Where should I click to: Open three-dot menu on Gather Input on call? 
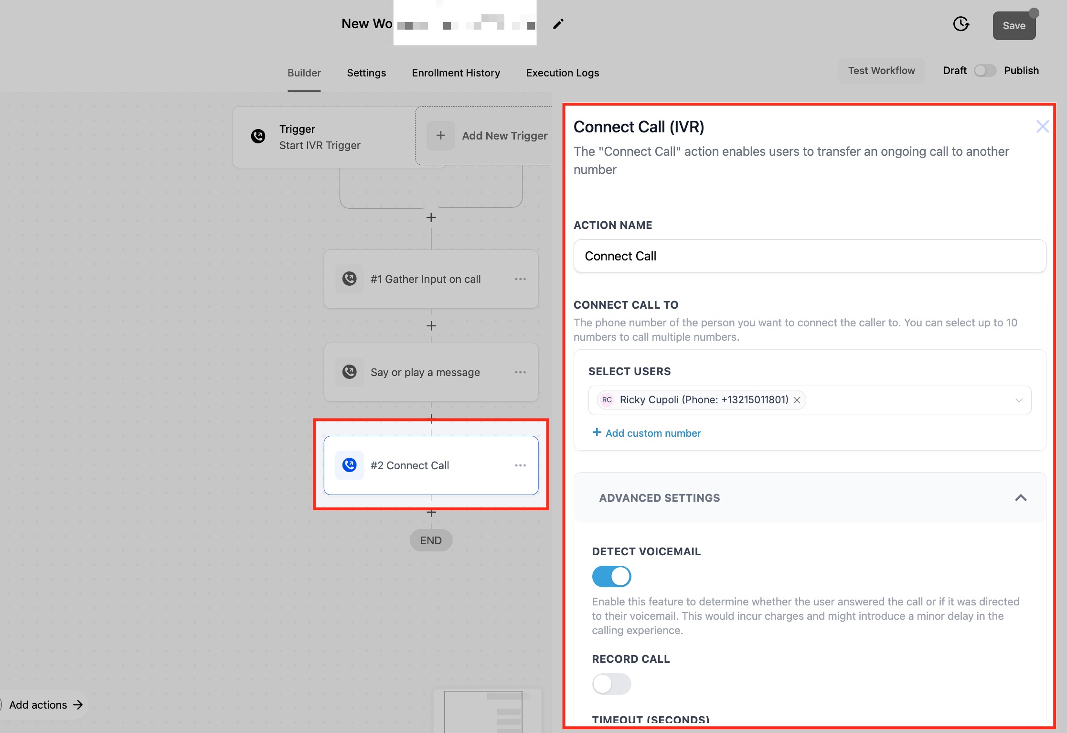pos(520,279)
